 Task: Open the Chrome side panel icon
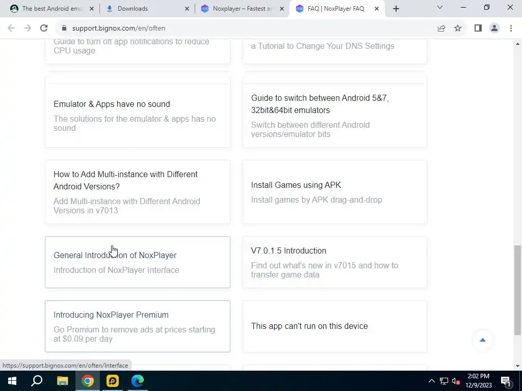point(478,29)
